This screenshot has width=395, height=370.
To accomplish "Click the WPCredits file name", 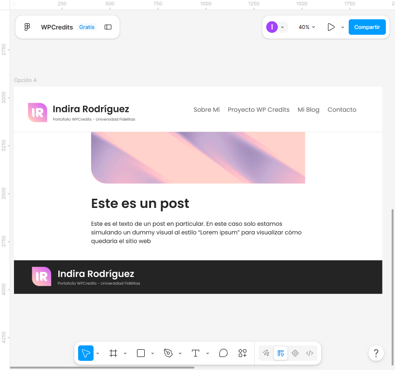I will coord(57,27).
